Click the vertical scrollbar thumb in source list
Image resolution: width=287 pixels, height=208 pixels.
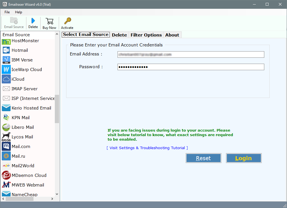pos(57,109)
